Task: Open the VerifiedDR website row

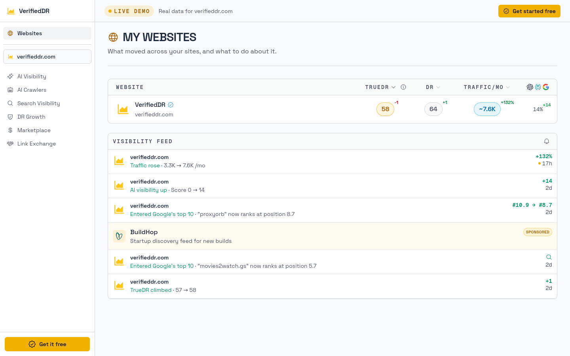Action: pyautogui.click(x=332, y=109)
